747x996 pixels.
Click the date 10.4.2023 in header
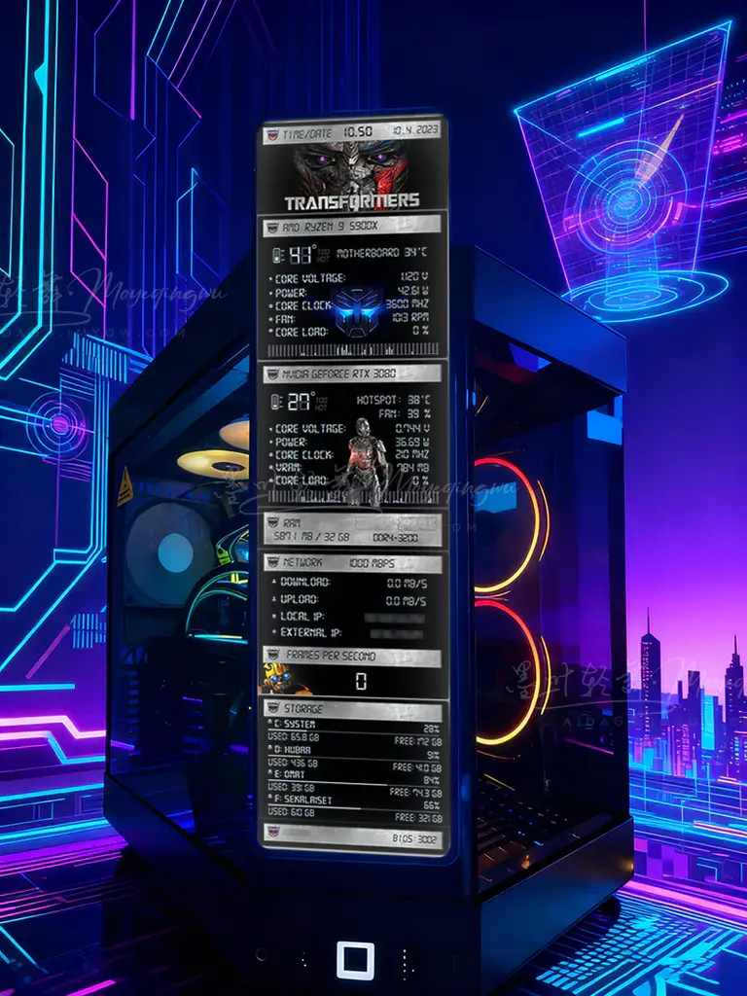[x=415, y=131]
